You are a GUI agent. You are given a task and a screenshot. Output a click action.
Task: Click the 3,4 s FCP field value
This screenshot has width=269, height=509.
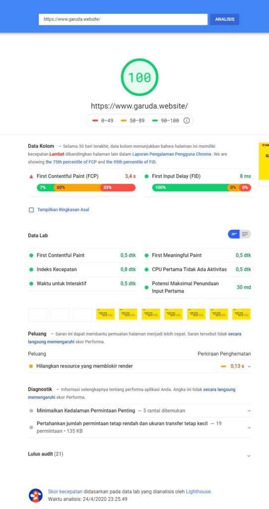[x=131, y=176]
